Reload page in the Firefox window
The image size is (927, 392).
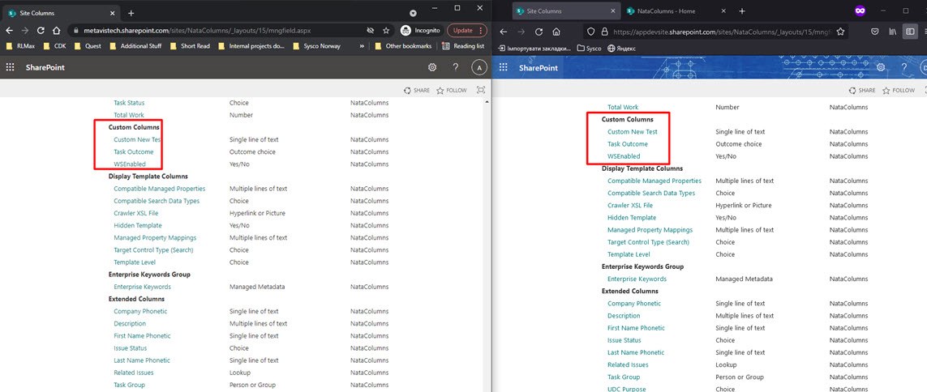pyautogui.click(x=539, y=32)
